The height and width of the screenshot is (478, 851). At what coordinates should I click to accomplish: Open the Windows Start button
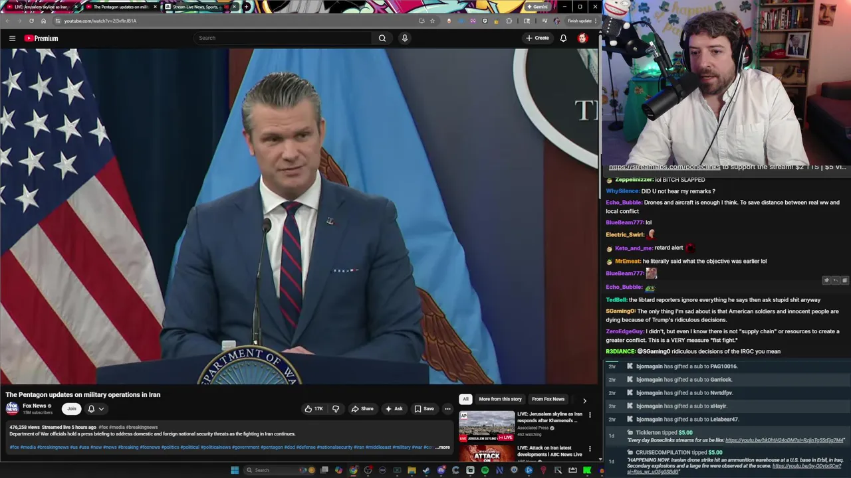(235, 470)
